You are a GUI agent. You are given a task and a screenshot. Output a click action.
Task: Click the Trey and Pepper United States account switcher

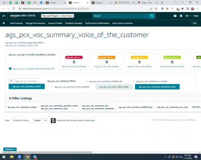click(57, 16)
